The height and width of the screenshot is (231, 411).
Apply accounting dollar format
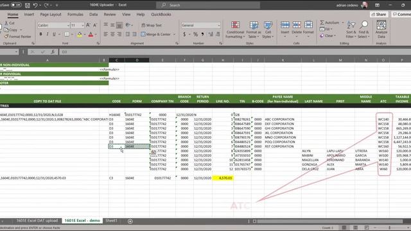(184, 34)
